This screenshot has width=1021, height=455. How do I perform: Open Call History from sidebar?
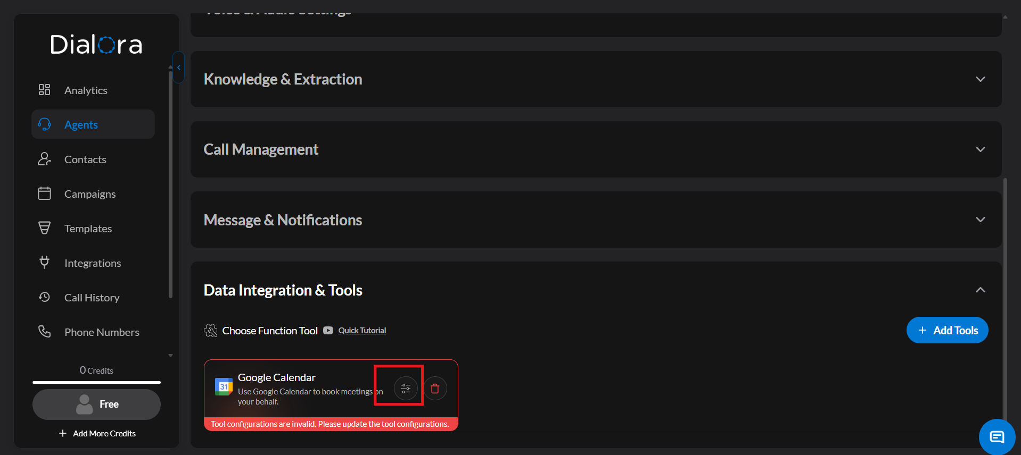click(92, 298)
